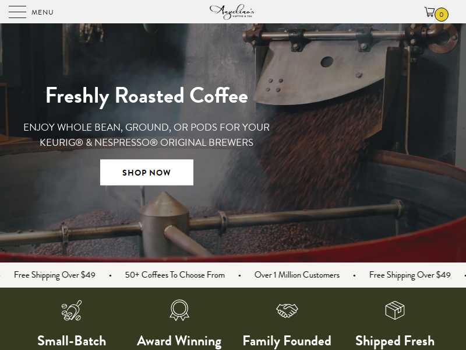The height and width of the screenshot is (350, 466).
Task: Open the shopping cart icon
Action: (x=429, y=12)
